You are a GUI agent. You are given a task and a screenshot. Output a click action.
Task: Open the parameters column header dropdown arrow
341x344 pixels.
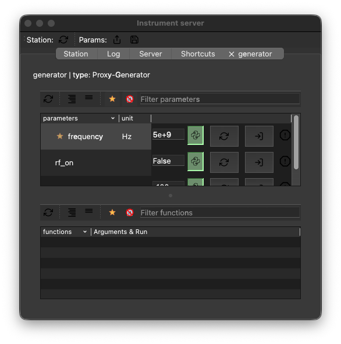point(113,118)
